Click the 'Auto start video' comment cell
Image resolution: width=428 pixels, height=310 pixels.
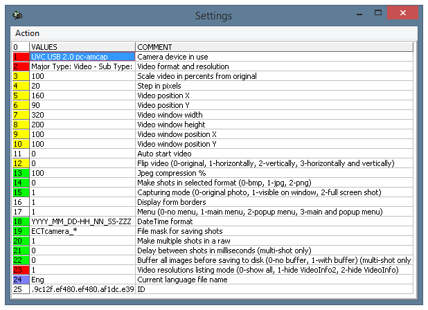(x=274, y=154)
